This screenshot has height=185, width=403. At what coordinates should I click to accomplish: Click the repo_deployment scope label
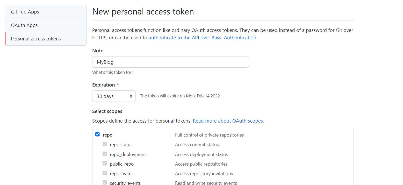click(x=128, y=154)
